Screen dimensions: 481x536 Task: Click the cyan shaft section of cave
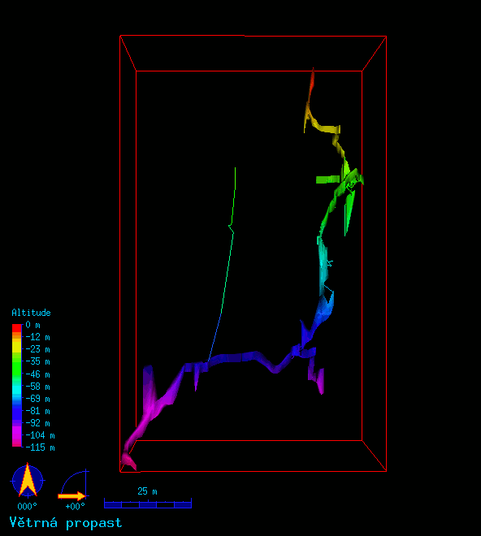[x=323, y=263]
